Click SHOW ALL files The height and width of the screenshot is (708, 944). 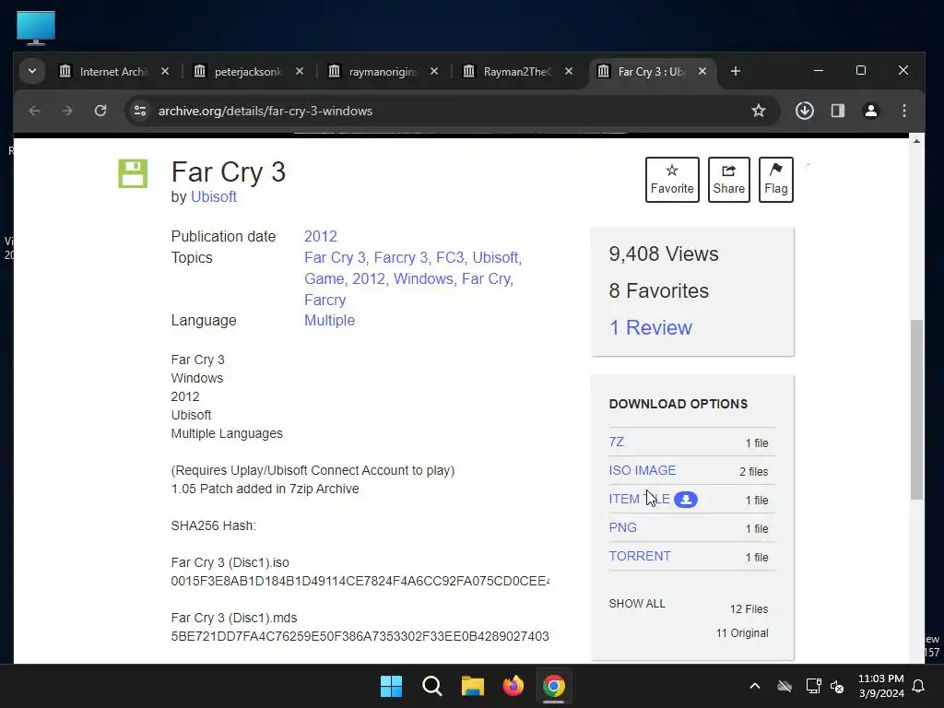coord(637,603)
